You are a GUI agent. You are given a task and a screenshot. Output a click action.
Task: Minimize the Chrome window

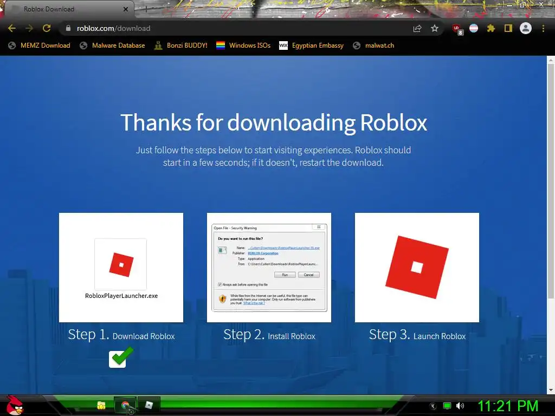[x=509, y=5]
